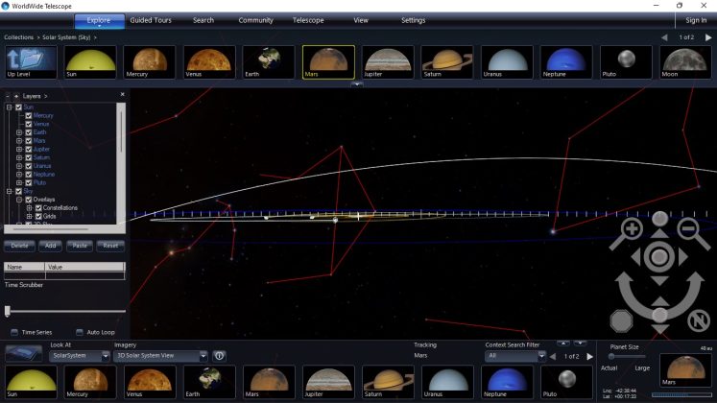The height and width of the screenshot is (403, 717).
Task: Uncheck the Earth layer checkbox
Action: point(29,132)
